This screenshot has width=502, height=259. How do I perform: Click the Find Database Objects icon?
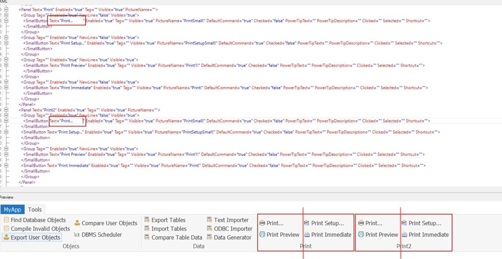[7, 220]
